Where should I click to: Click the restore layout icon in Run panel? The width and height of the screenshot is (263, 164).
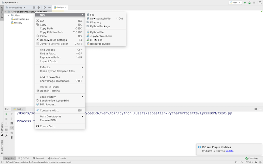6,129
